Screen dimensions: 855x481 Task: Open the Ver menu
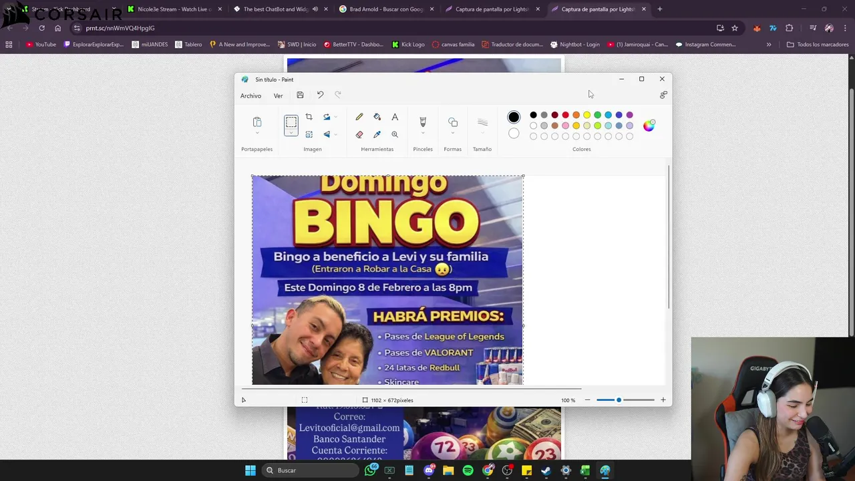pos(278,96)
